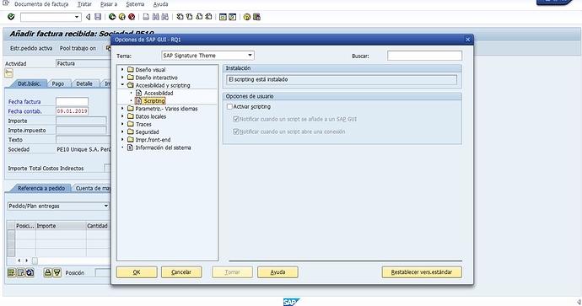Click the Fecha factura input field
The image size is (582, 306).
(x=72, y=102)
